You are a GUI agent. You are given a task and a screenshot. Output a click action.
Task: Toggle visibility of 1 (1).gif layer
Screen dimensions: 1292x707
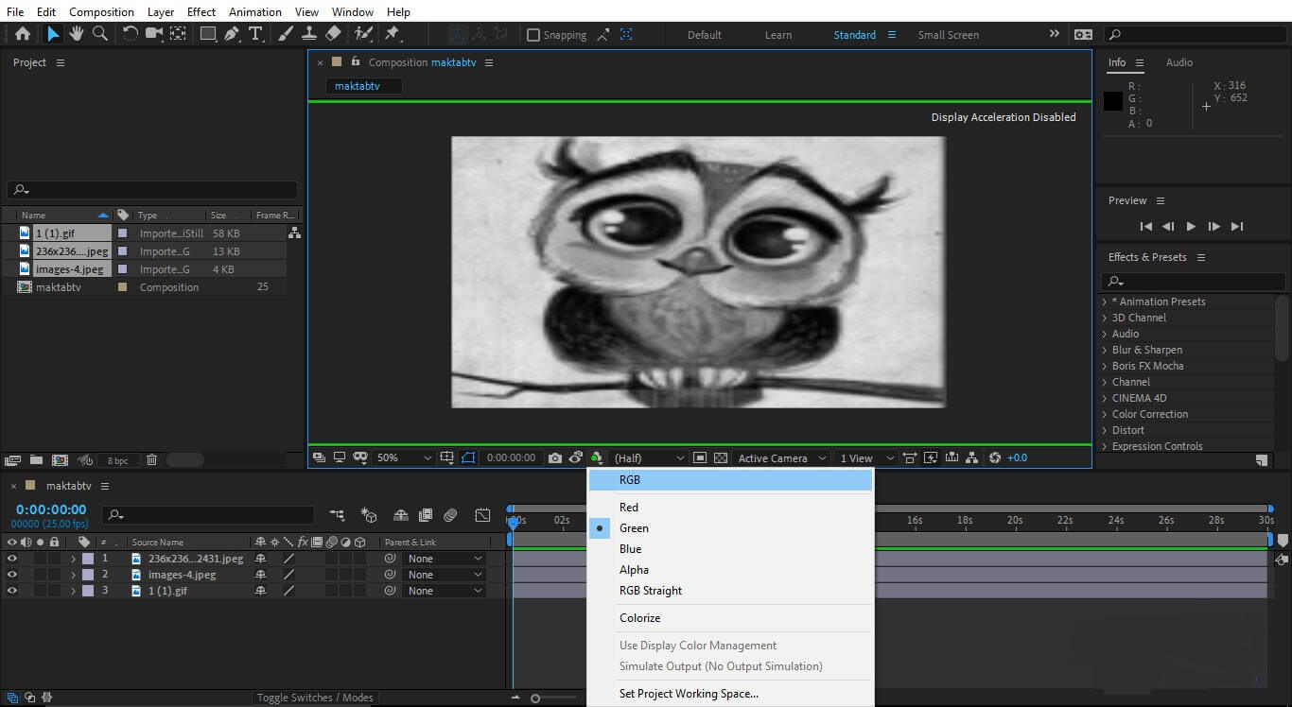[x=12, y=591]
